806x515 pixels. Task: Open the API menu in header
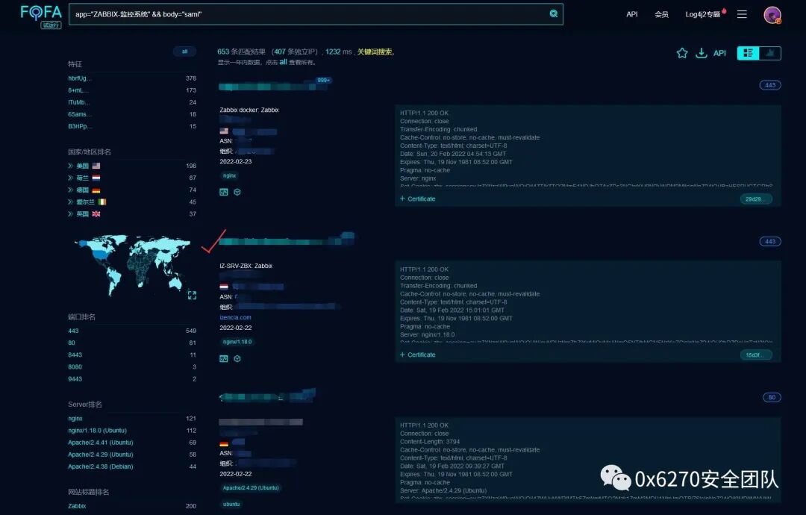point(632,14)
